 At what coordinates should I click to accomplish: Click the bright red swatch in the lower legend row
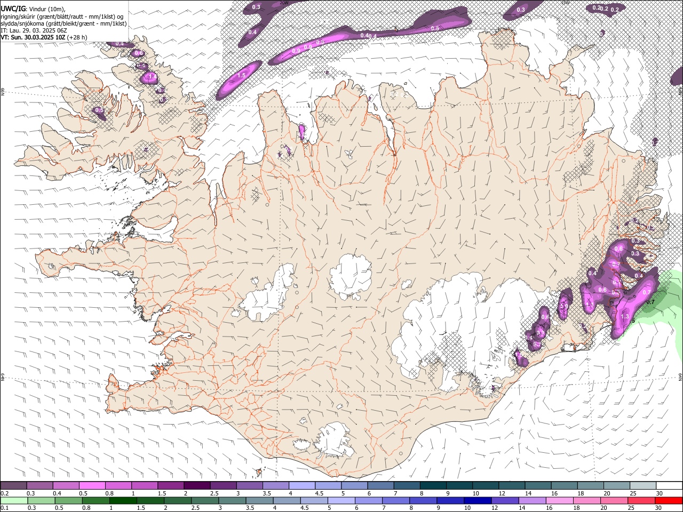click(669, 500)
